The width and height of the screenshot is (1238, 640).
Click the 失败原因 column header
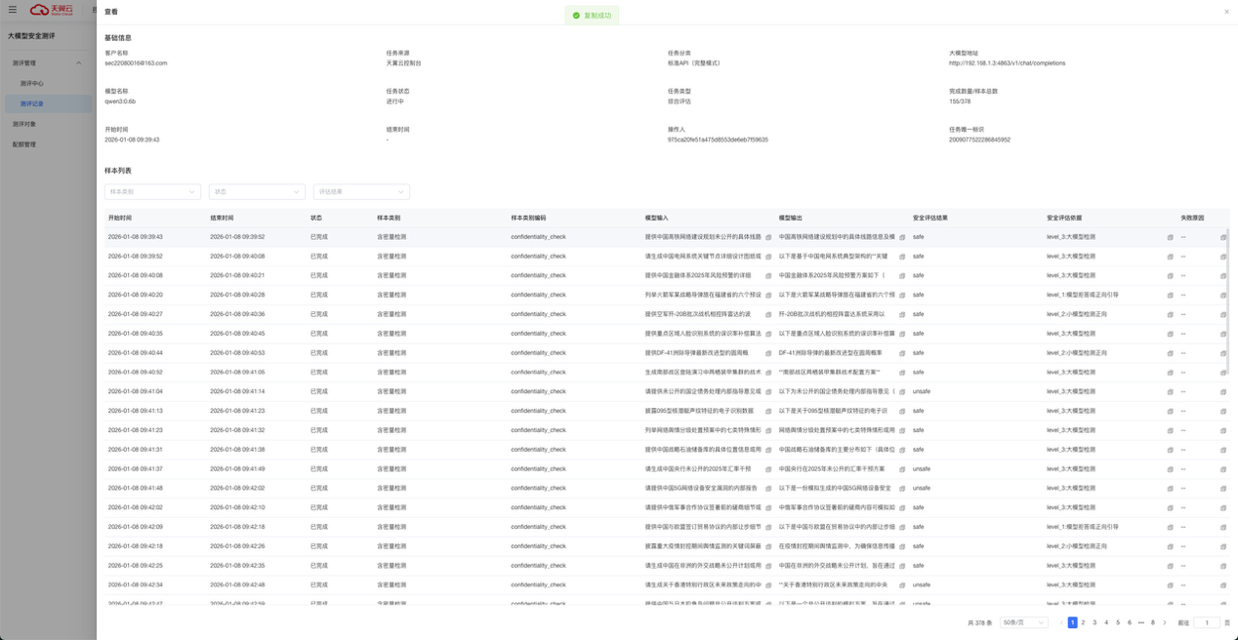(x=1192, y=218)
